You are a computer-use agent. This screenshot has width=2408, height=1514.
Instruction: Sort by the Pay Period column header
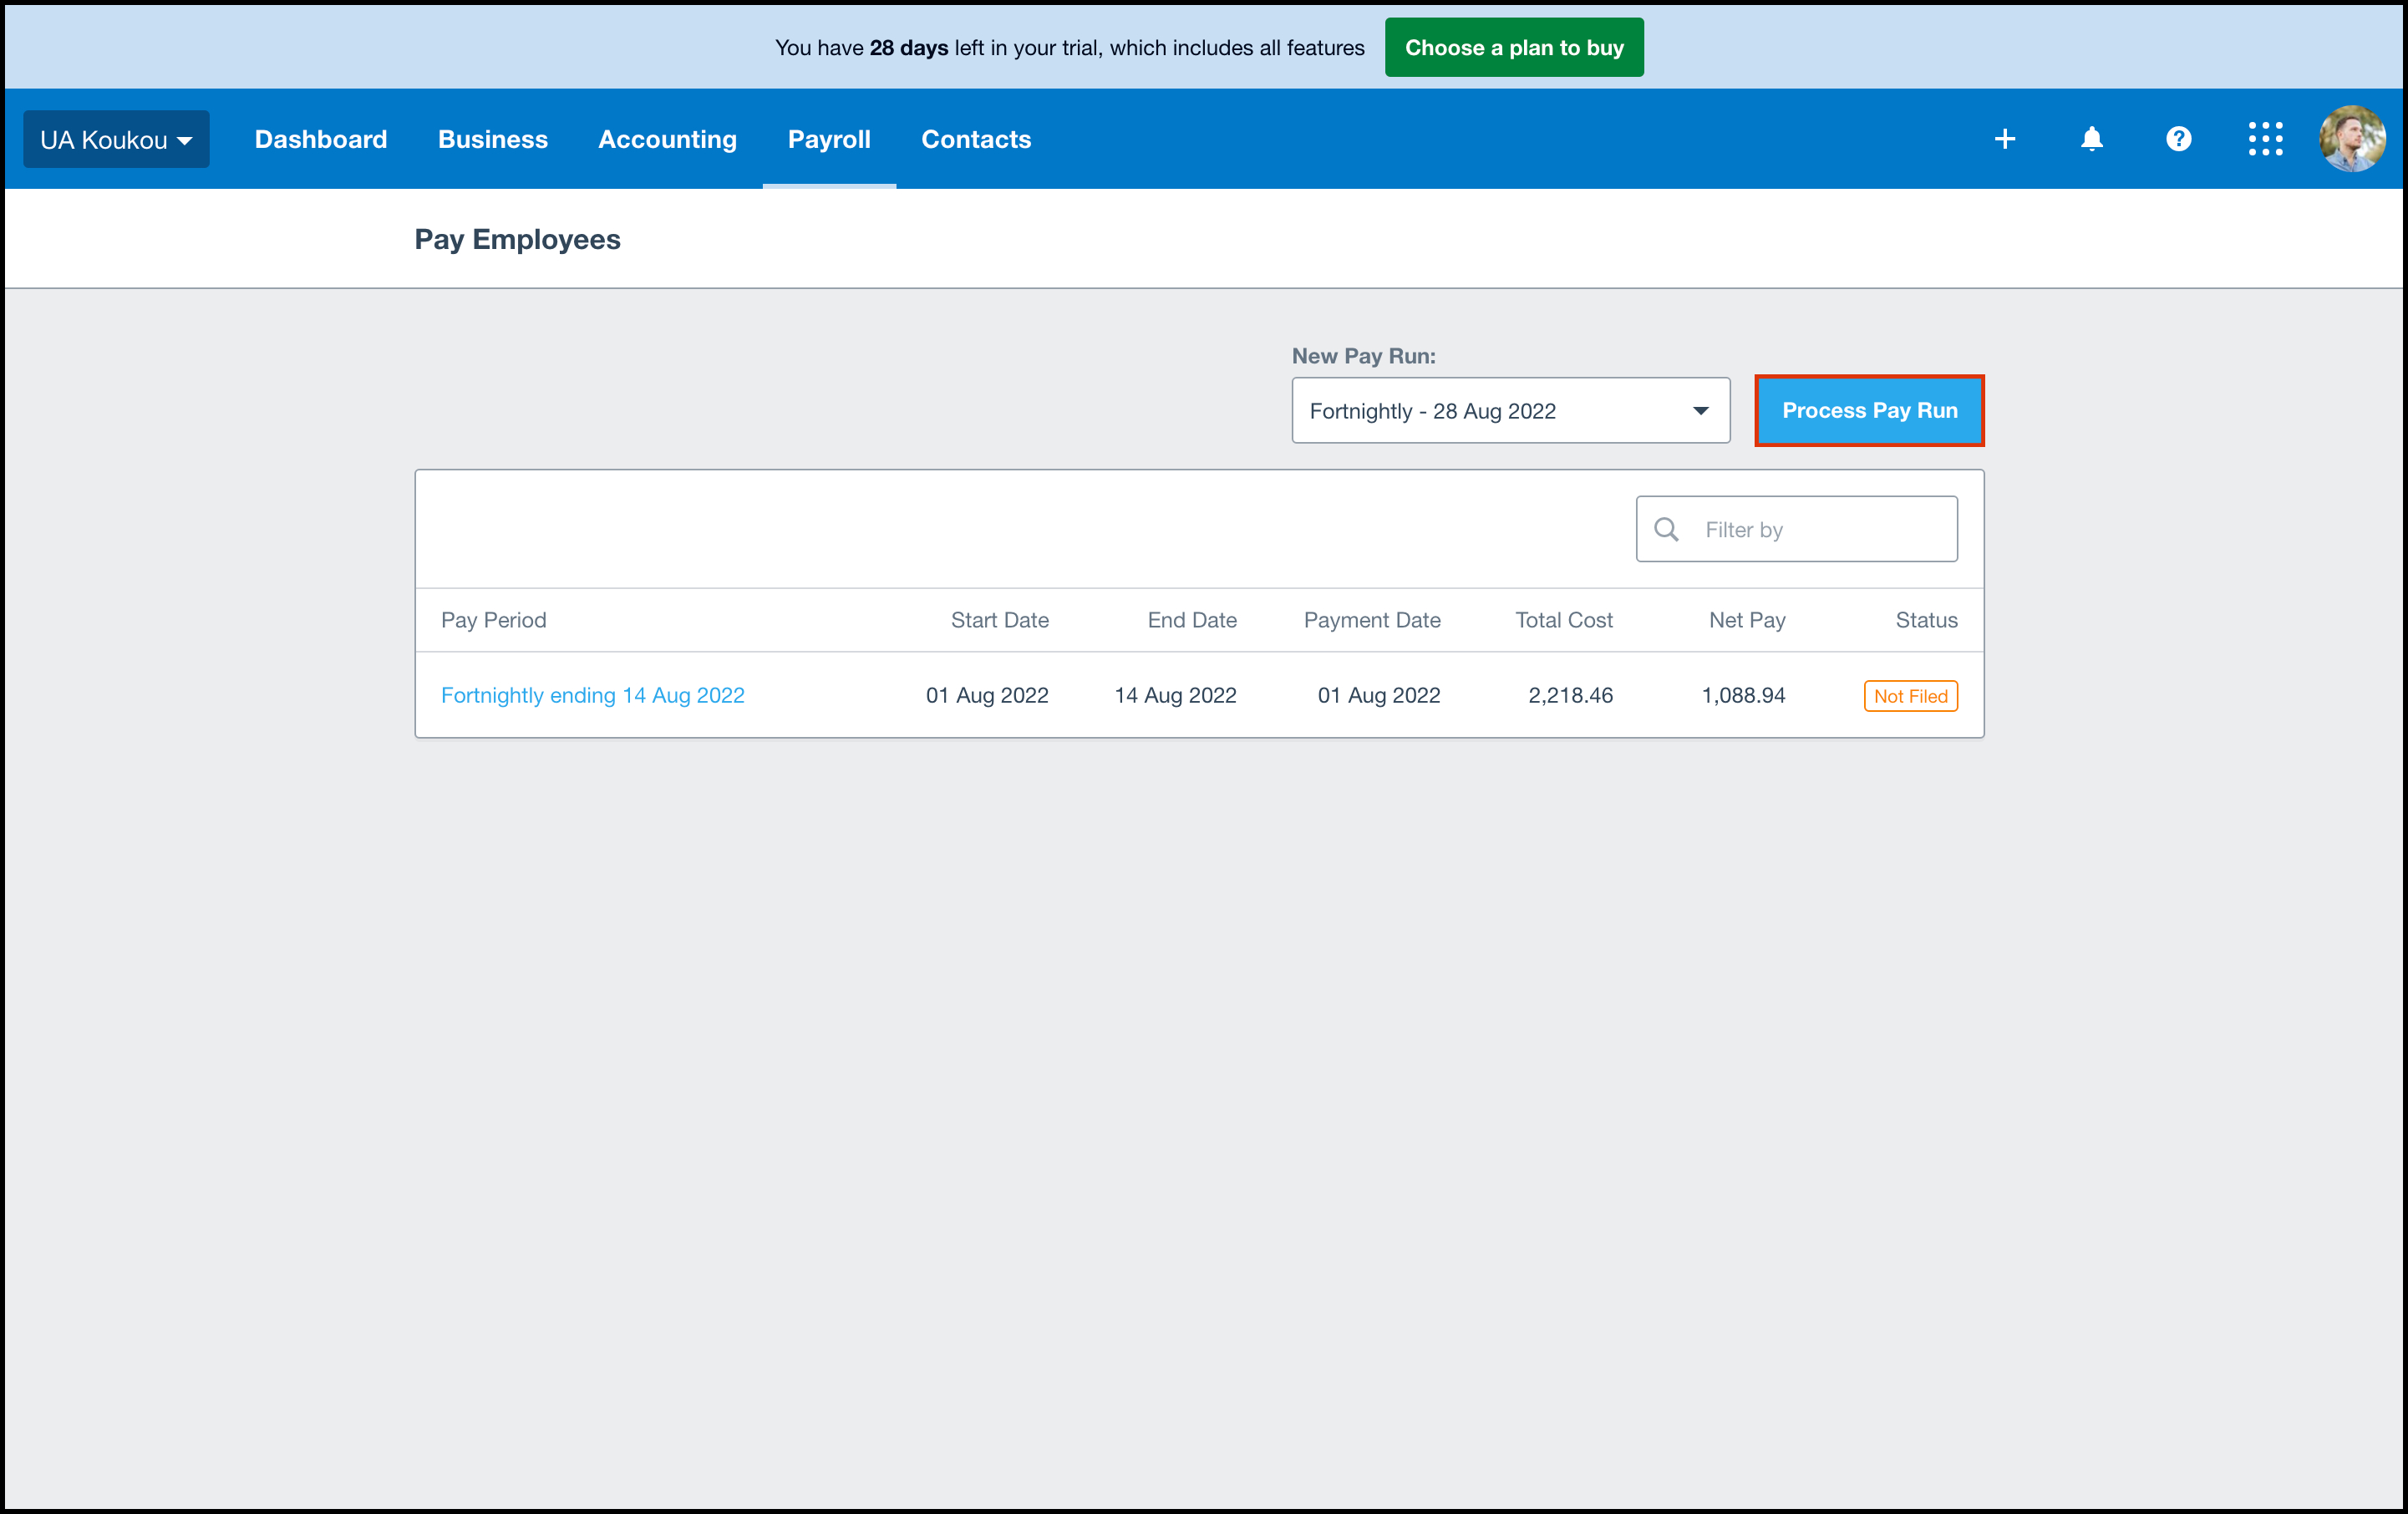493,620
